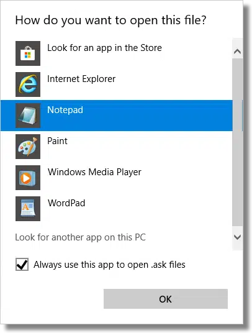Uncheck "Always use this app" checkbox

[22, 265]
